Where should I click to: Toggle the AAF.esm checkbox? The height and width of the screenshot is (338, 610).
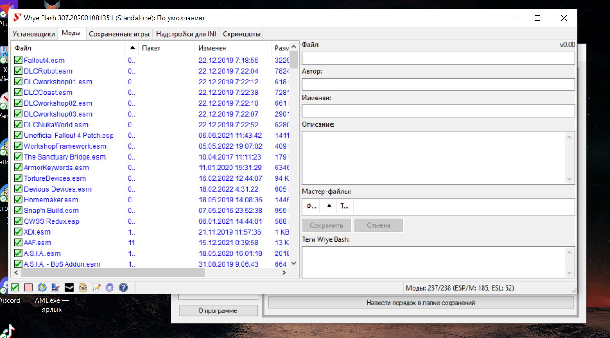(x=19, y=243)
